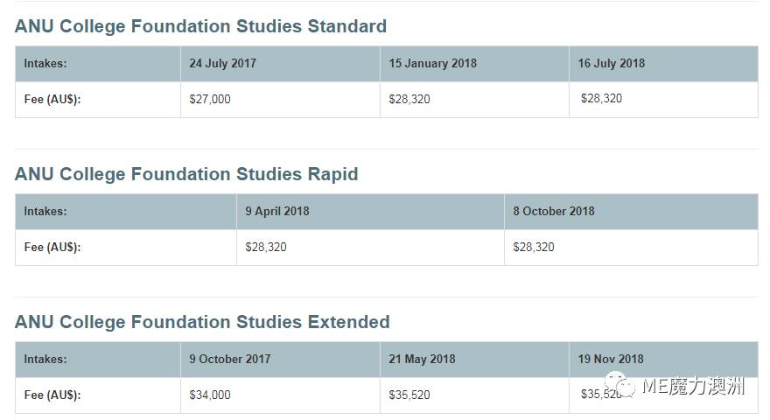Select the $28,320 fee under 9 April 2018
Screen dimensions: 770x420
click(266, 247)
